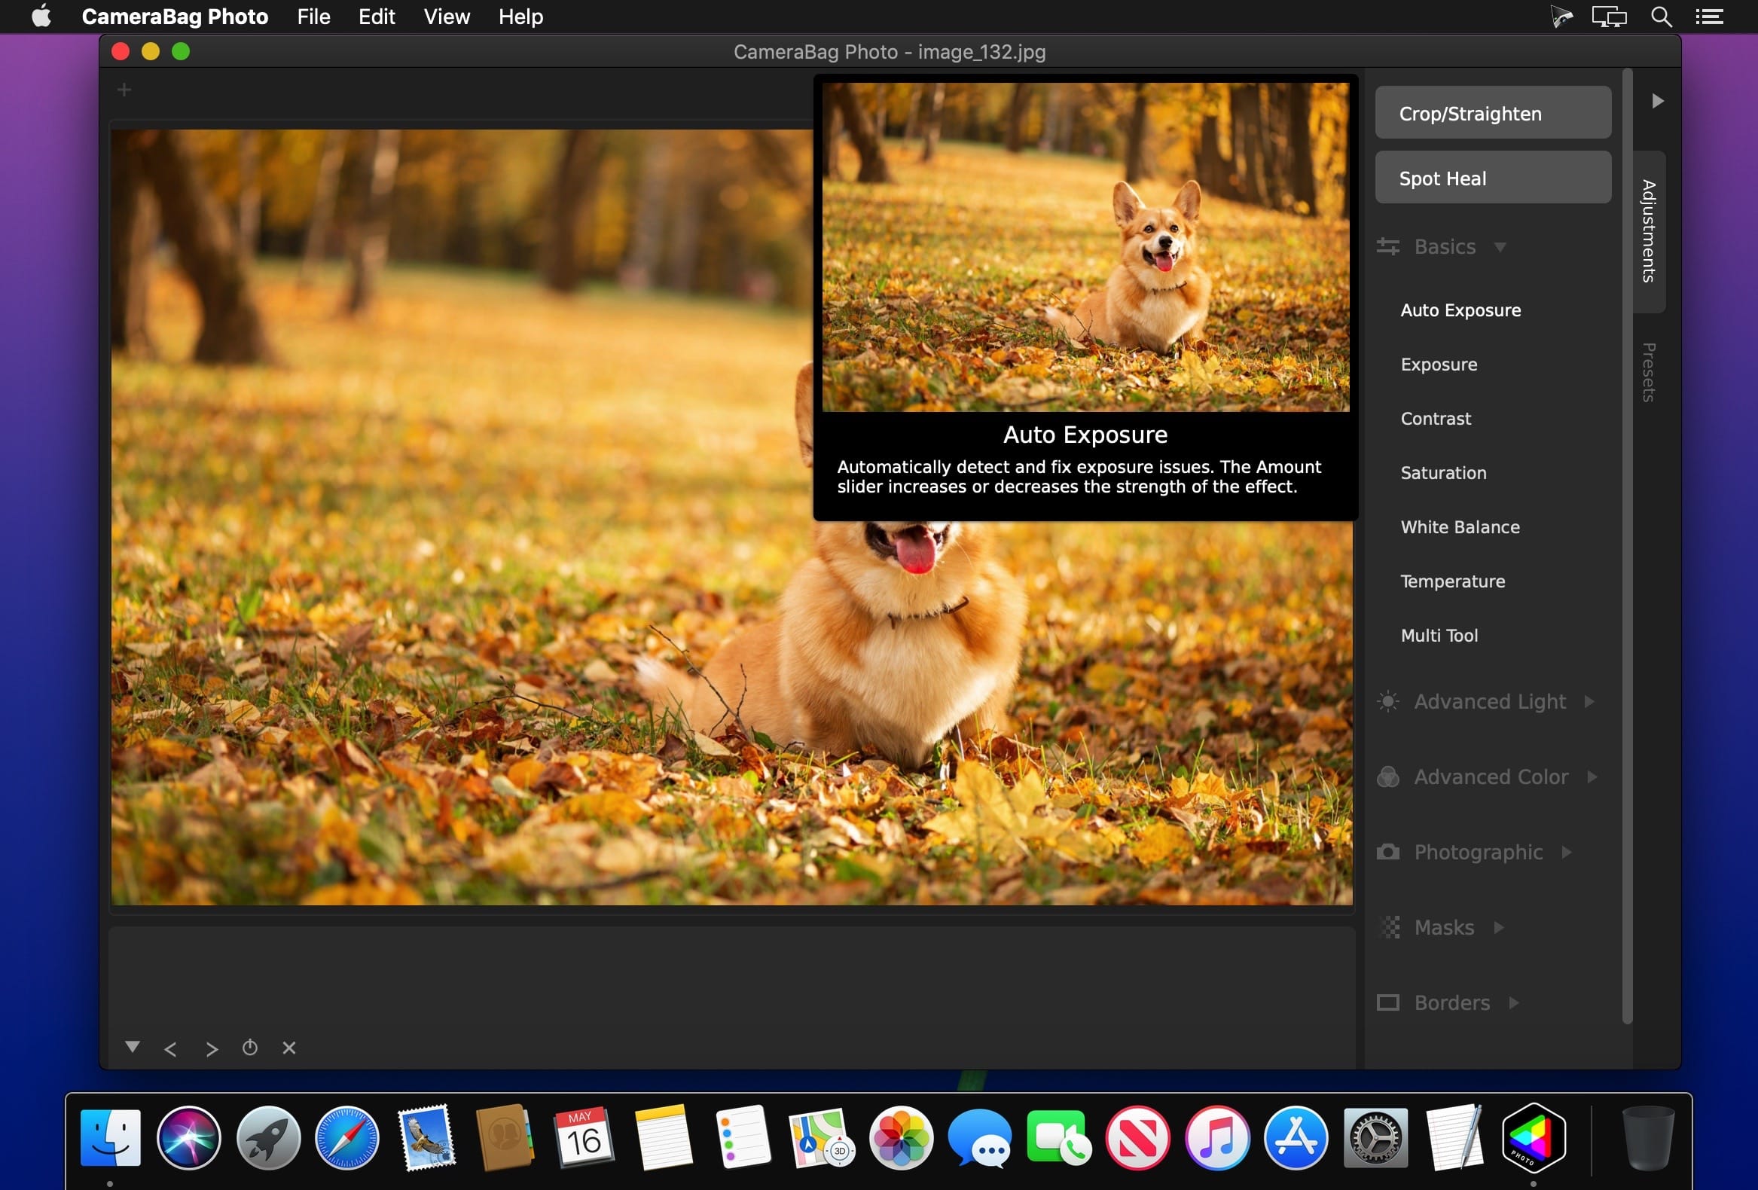Screen dimensions: 1758x1190
Task: Open CameraBag Photo icon in Dock
Action: 1533,1137
